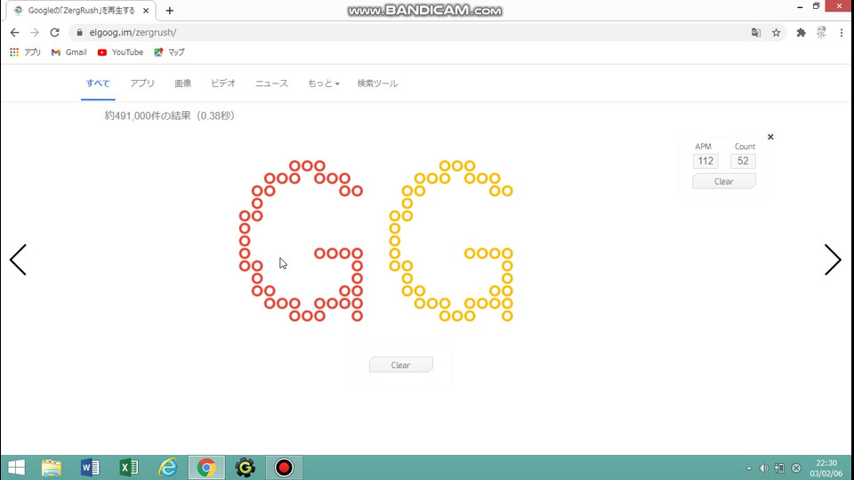
Task: Click Clear button in APM panel
Action: pyautogui.click(x=724, y=181)
